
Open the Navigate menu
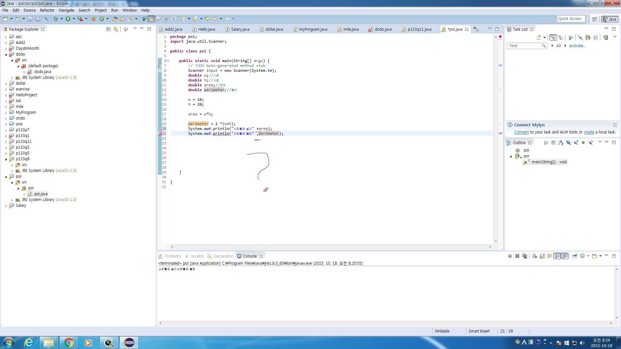tap(66, 10)
